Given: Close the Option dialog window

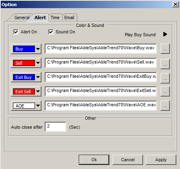Looking at the screenshot, I should tap(176, 4).
